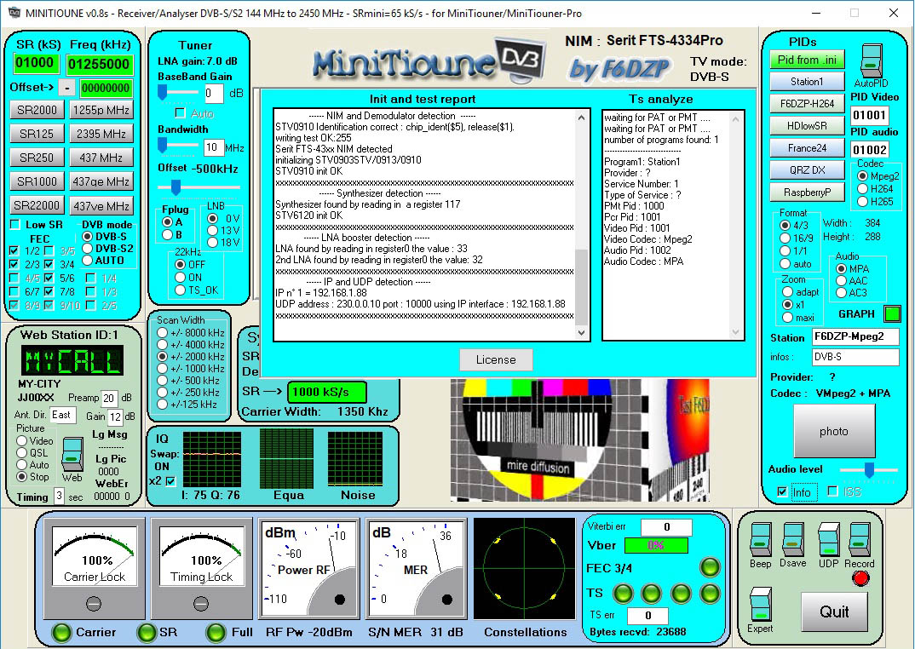Click the Freq (kHz) value field

click(x=100, y=64)
